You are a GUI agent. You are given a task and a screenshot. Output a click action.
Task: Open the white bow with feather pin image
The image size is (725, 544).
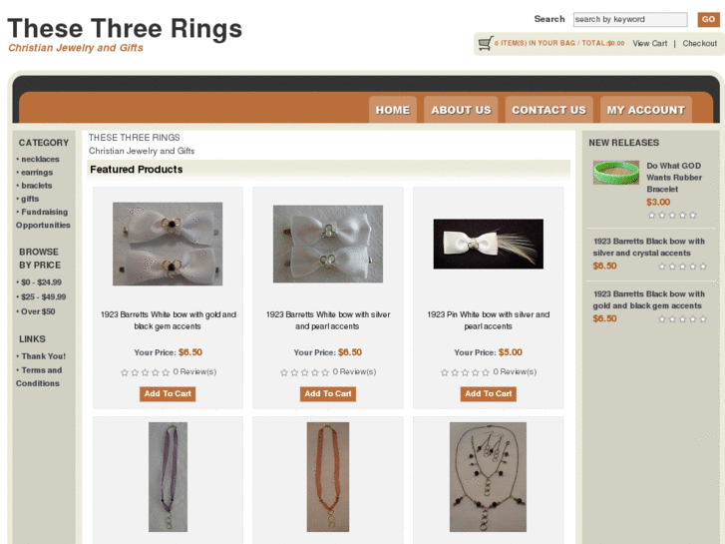pyautogui.click(x=489, y=244)
